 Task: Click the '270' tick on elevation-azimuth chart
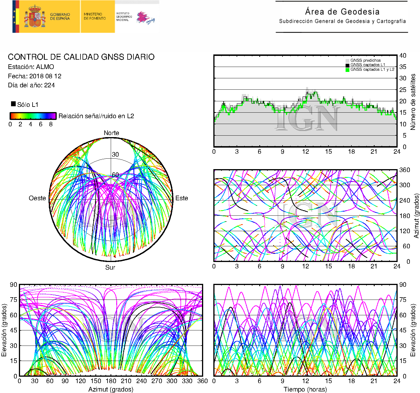tap(157, 381)
